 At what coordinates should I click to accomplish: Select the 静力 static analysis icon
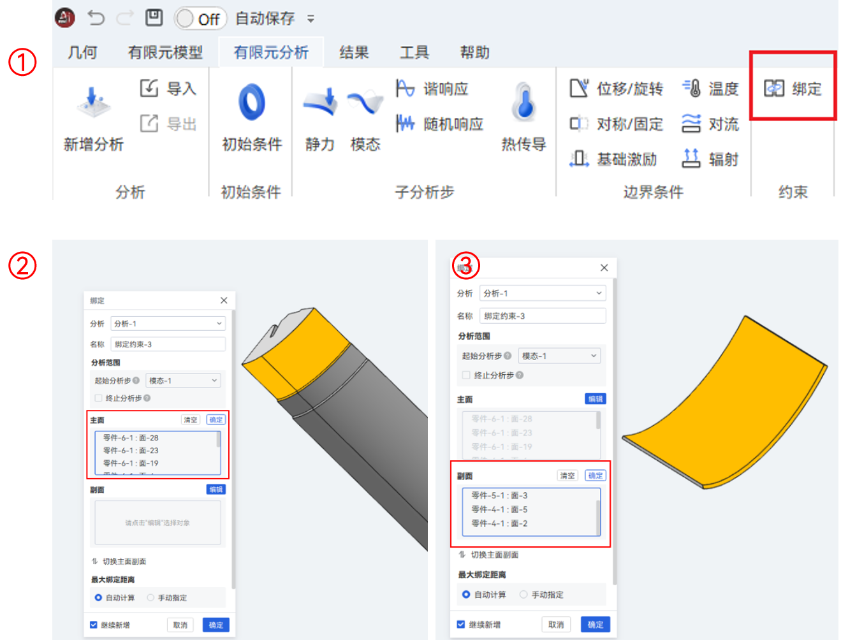pos(320,102)
